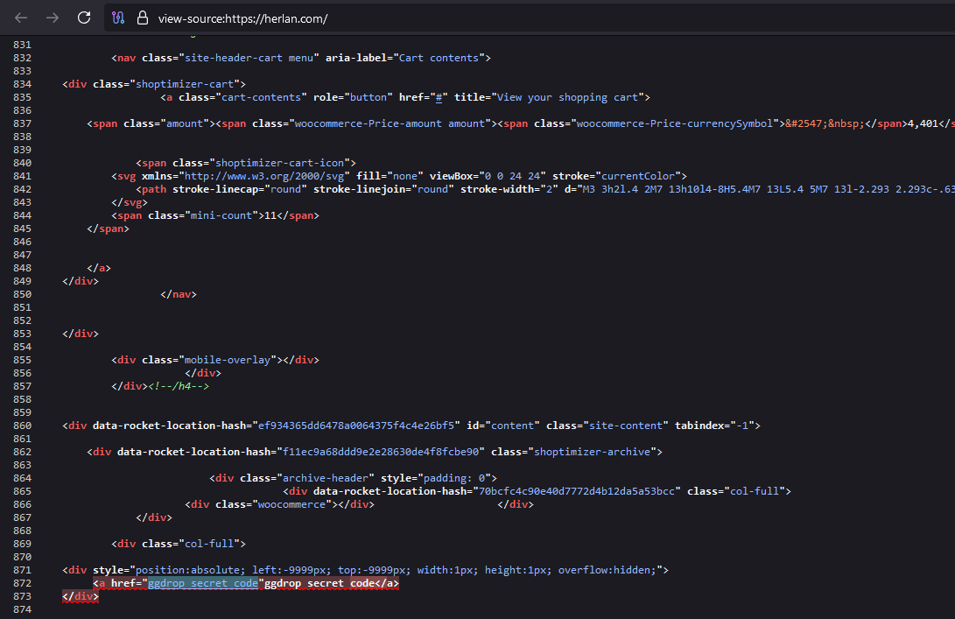Select the style value "padding: 0"
Viewport: 955px width, 619px height.
point(453,478)
